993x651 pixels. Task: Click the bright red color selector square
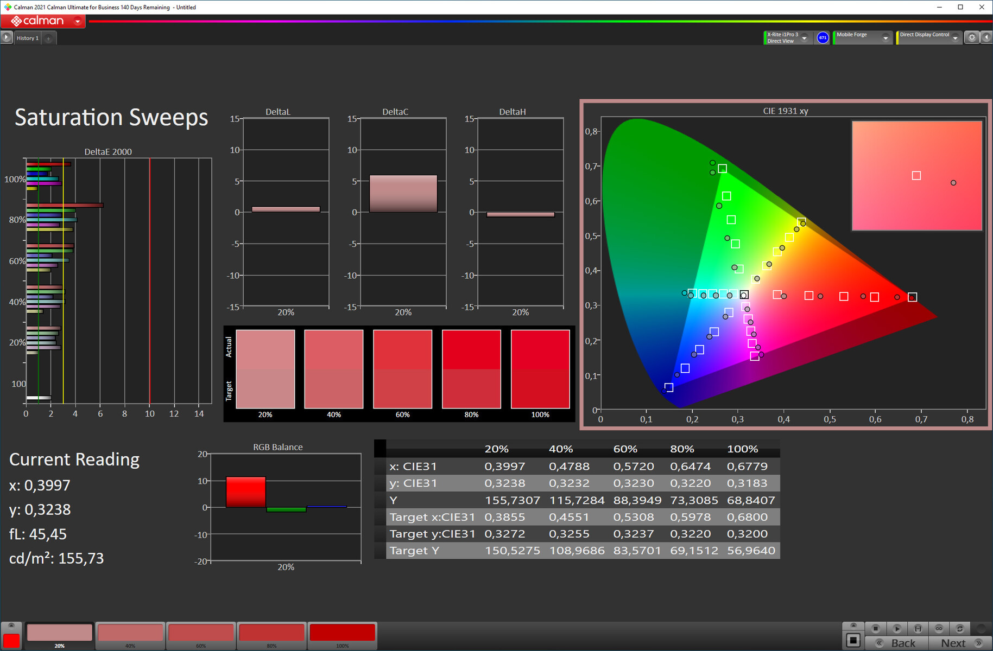11,640
